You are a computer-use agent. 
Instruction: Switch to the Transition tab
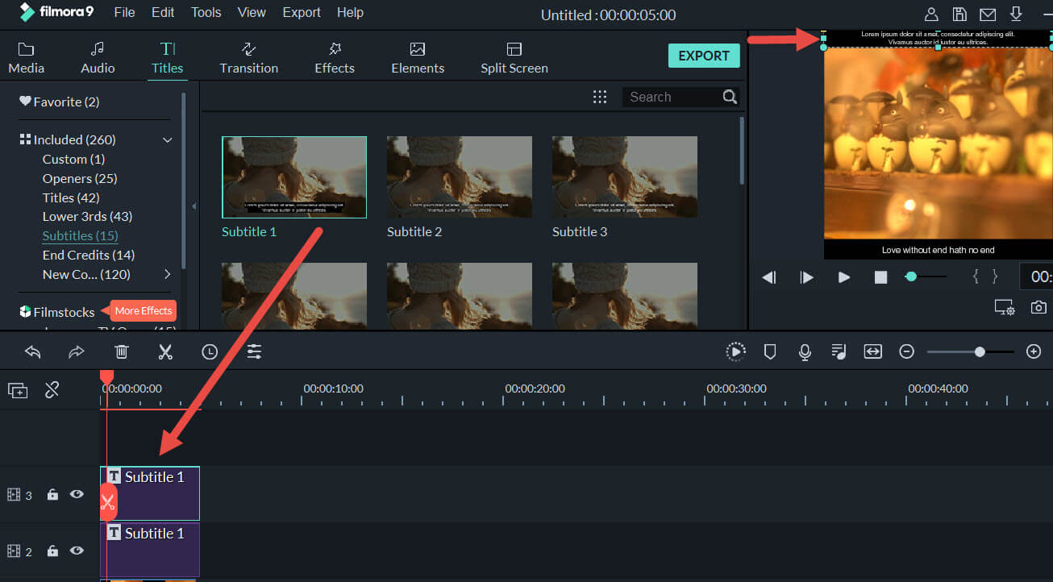coord(249,58)
